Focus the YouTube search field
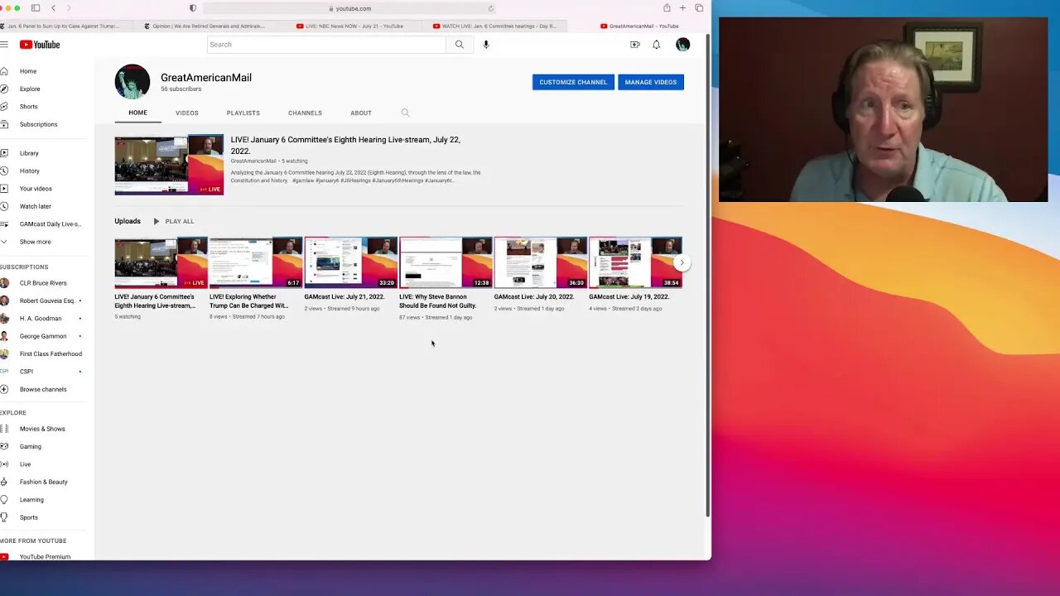1060x596 pixels. pos(326,45)
